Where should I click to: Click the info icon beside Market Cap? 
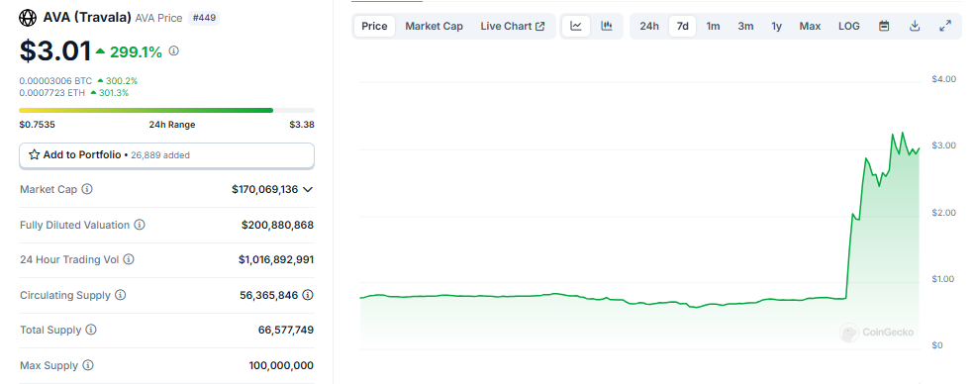87,189
